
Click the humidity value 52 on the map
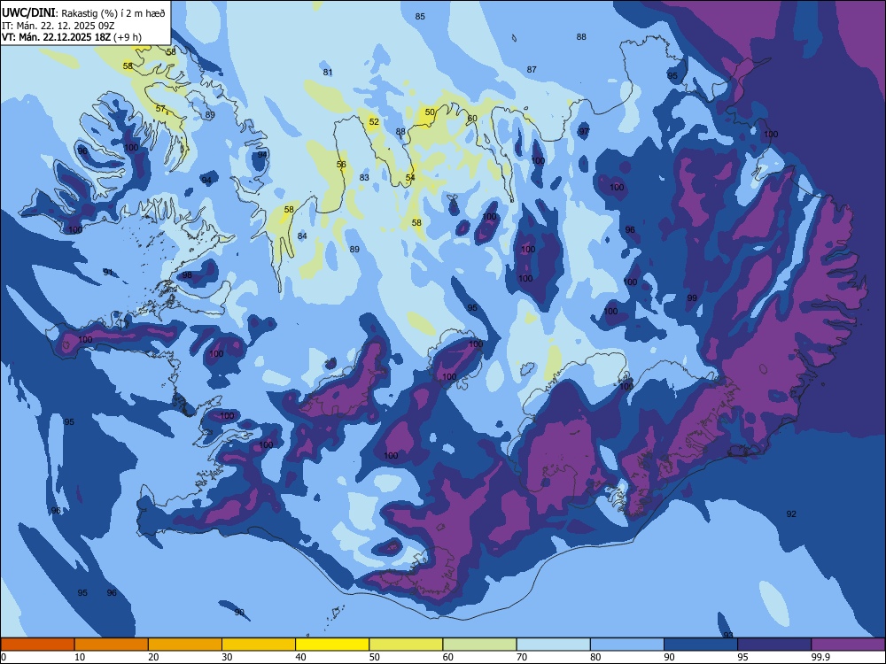(x=374, y=122)
